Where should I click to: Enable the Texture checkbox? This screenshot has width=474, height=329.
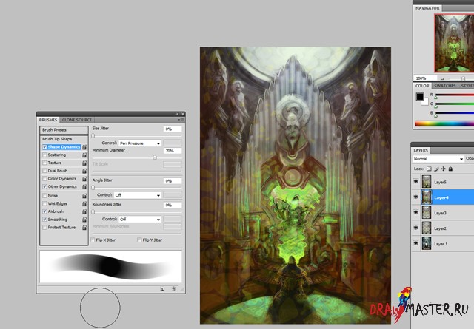click(44, 163)
